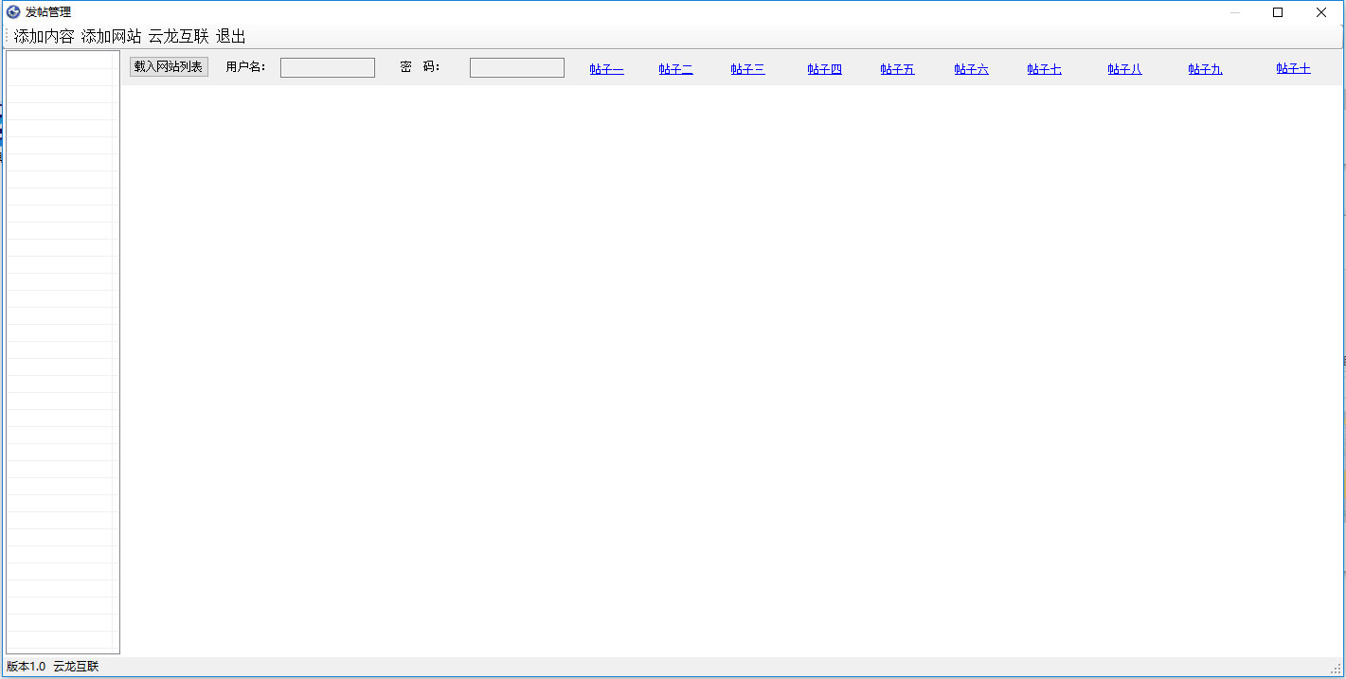Open the 添加网站 menu

click(x=111, y=37)
